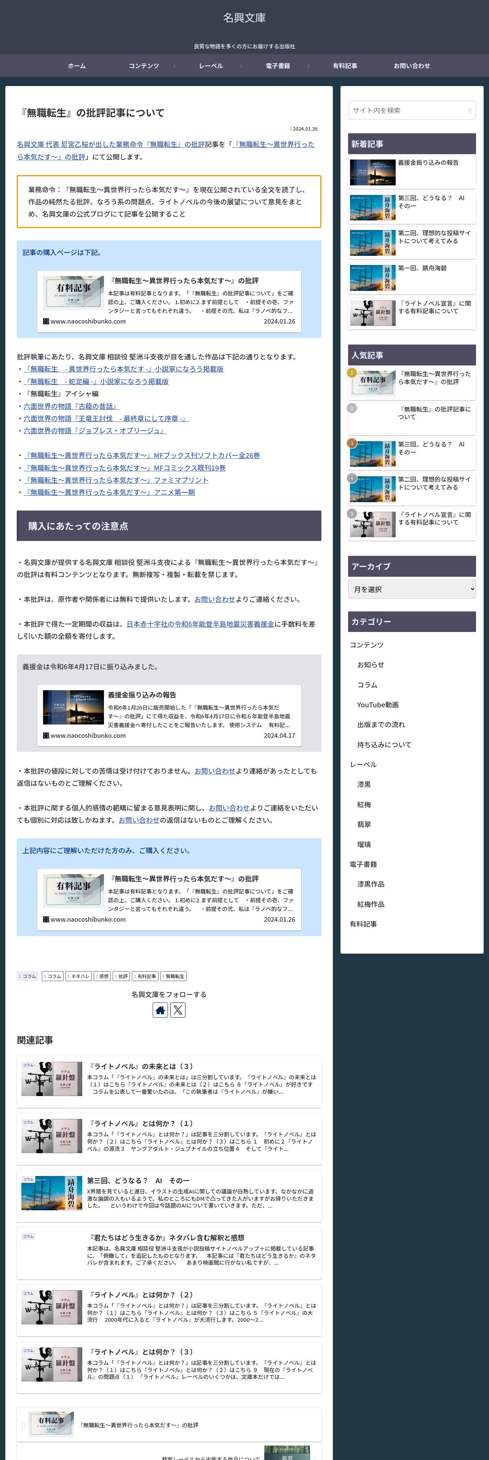Click the コラム category badge under article

pyautogui.click(x=28, y=976)
